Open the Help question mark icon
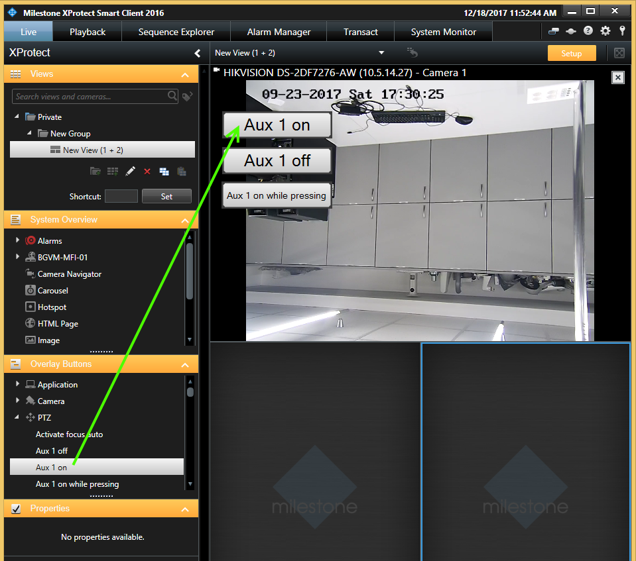Screen dimensions: 636x561 click(588, 30)
